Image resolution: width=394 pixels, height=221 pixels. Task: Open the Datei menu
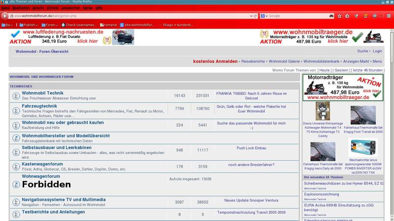click(5, 8)
